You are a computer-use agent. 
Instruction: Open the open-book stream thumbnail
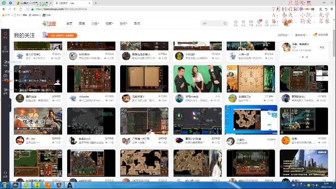coord(144,79)
